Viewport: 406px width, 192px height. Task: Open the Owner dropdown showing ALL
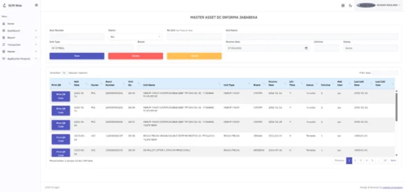[x=135, y=37]
